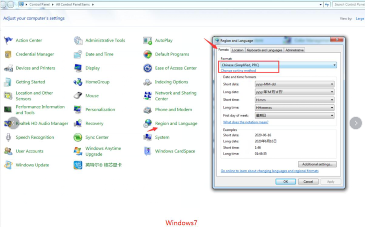Viewport: 365px width, 227px height.
Task: Open the Speech Recognition microphone icon
Action: (x=8, y=137)
